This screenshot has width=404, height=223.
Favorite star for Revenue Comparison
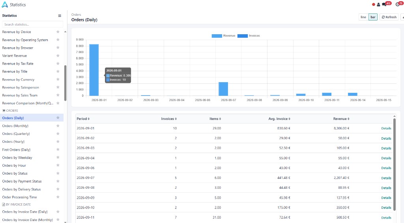[x=58, y=103]
